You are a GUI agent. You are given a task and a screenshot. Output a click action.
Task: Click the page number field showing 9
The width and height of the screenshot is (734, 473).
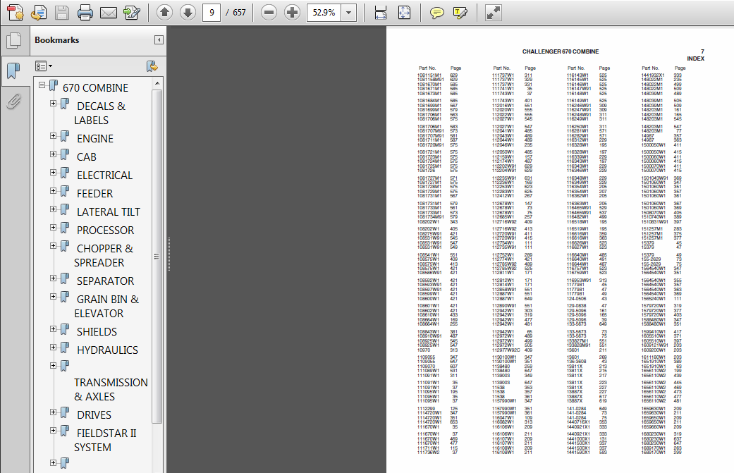tap(212, 13)
